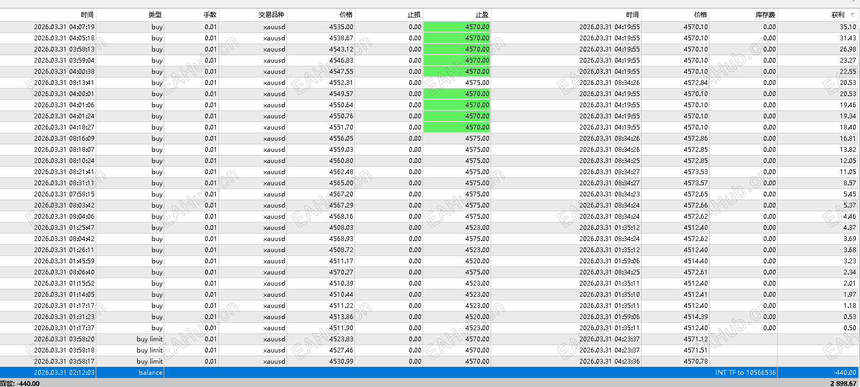Click the open price 4570.27 cell
This screenshot has width=860, height=387.
click(341, 272)
